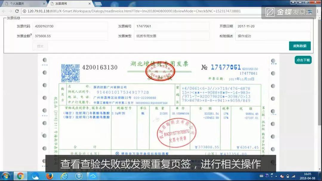Click the red 发票专用章 seal on the invoice

177,133
